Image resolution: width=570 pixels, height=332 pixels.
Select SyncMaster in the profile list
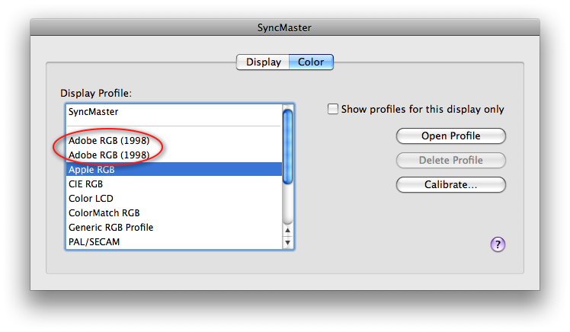175,112
